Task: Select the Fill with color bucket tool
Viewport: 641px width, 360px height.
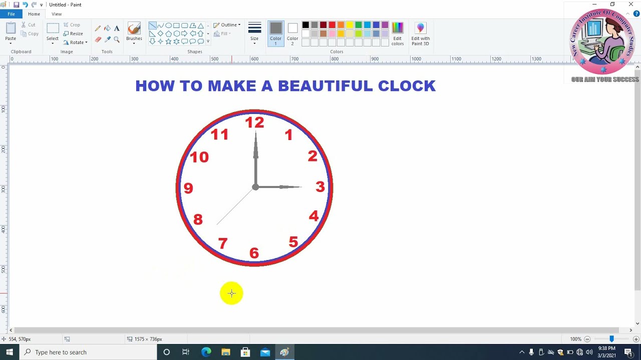Action: pyautogui.click(x=107, y=28)
